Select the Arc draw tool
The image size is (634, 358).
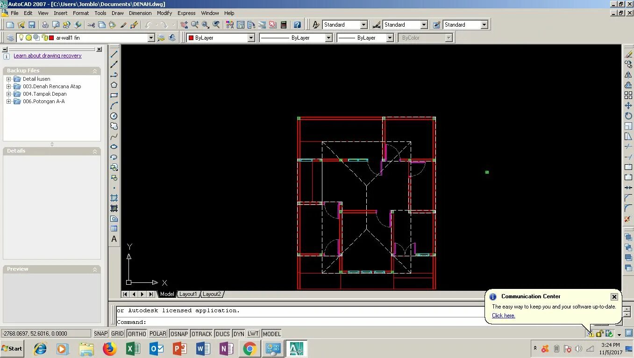114,105
